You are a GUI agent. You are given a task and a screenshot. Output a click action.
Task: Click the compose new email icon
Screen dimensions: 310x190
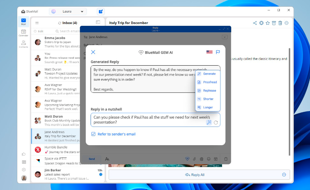click(x=101, y=11)
